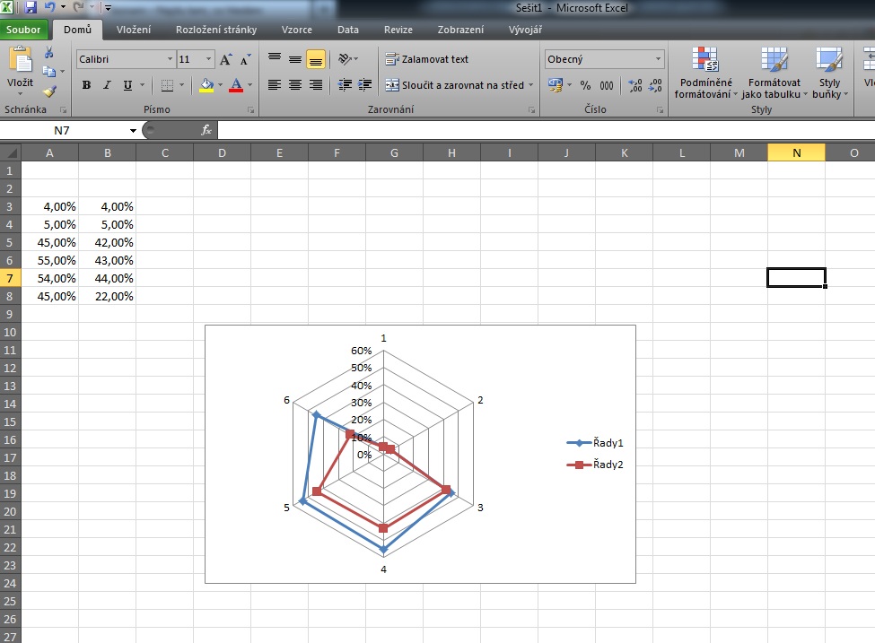
Task: Click the Format Painter brush icon
Action: (49, 91)
